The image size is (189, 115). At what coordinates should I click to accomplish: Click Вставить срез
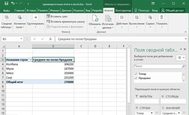57,16
